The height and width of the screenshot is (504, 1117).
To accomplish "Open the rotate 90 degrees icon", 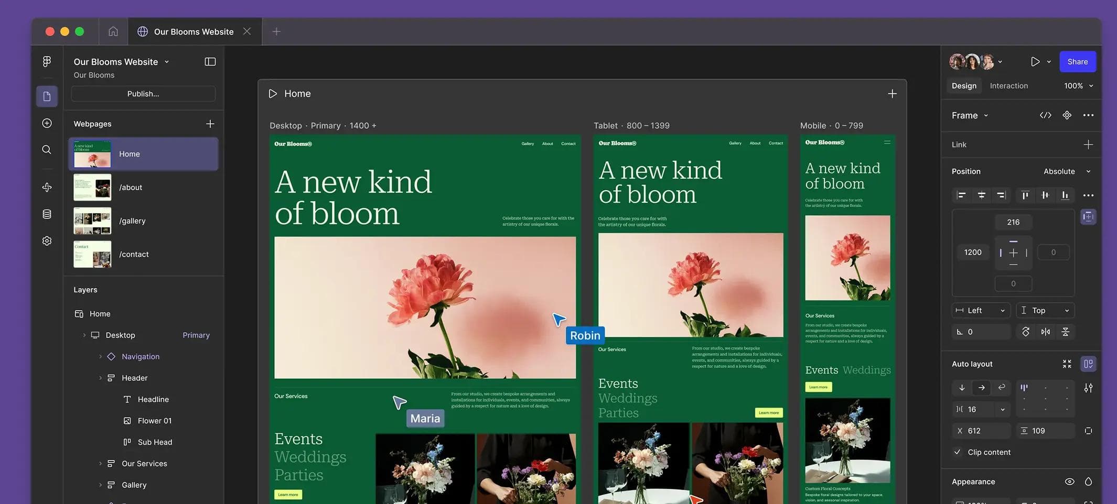I will coord(1026,332).
